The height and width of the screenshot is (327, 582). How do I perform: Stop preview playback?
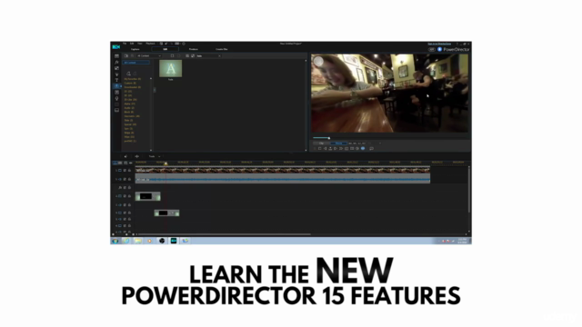point(319,148)
